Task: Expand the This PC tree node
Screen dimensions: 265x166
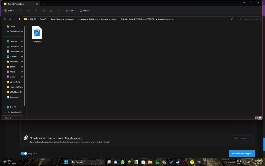Action: pos(4,107)
